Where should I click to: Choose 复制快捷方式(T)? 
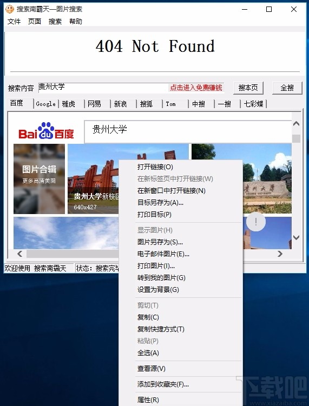[181, 329]
